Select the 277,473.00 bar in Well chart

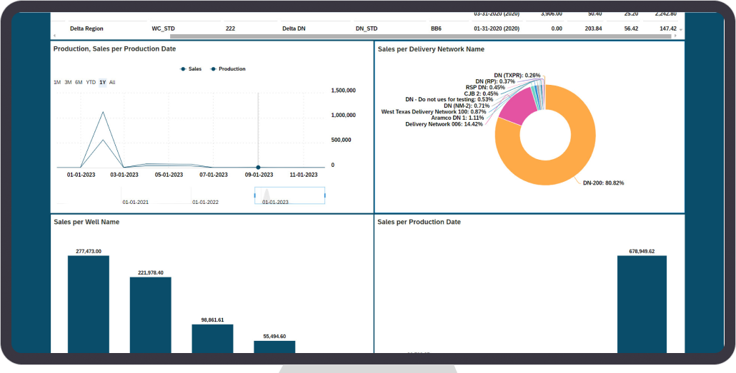[89, 303]
